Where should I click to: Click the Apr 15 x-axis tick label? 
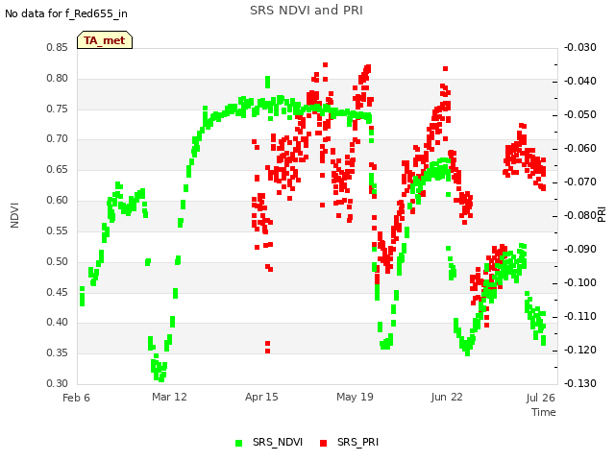(261, 397)
